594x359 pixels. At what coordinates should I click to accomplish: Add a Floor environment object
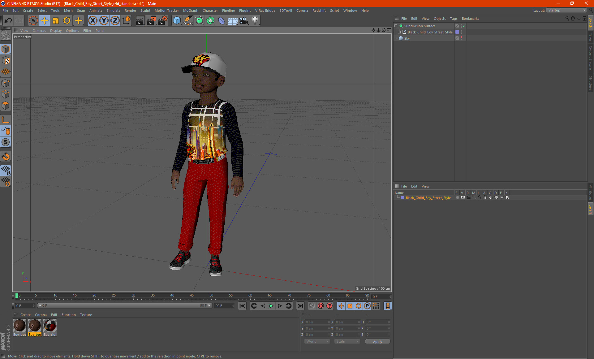(233, 20)
